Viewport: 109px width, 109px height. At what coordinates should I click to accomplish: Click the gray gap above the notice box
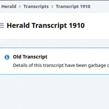tap(55, 43)
